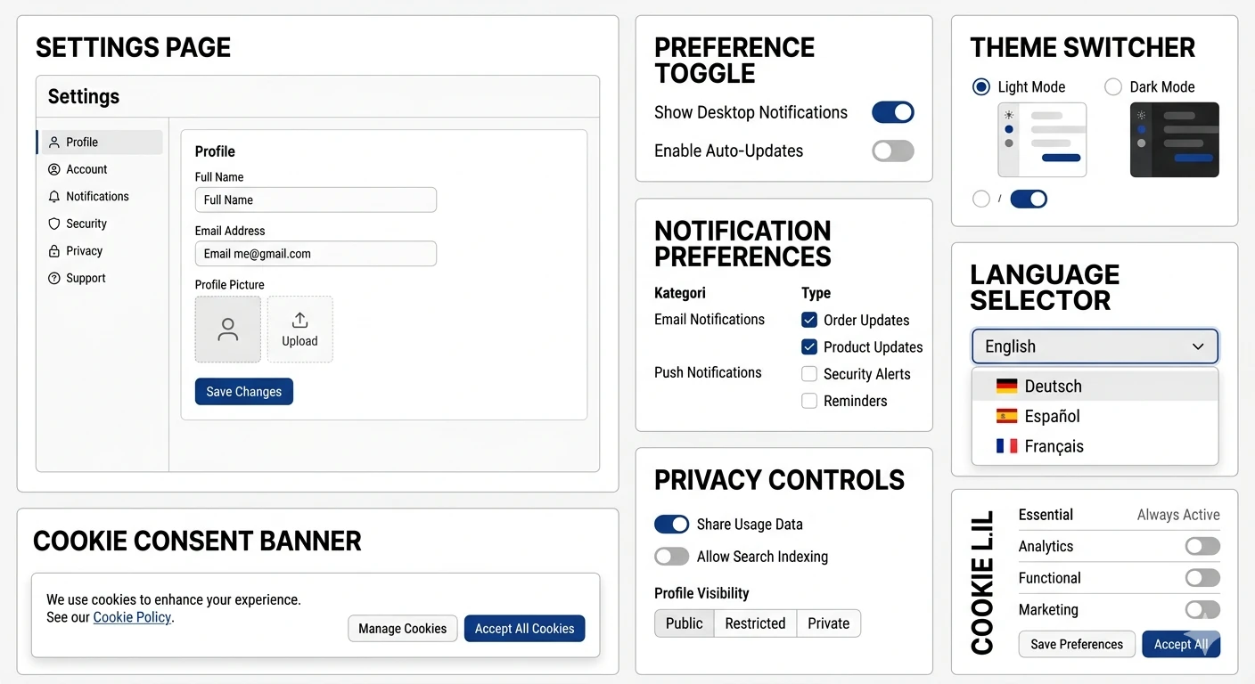Image resolution: width=1255 pixels, height=684 pixels.
Task: Open the English language dropdown
Action: 1095,346
